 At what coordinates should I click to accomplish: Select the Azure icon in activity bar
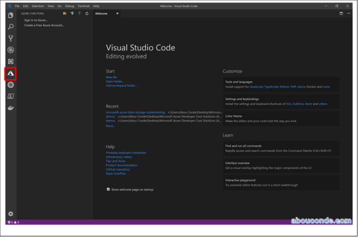click(x=11, y=73)
